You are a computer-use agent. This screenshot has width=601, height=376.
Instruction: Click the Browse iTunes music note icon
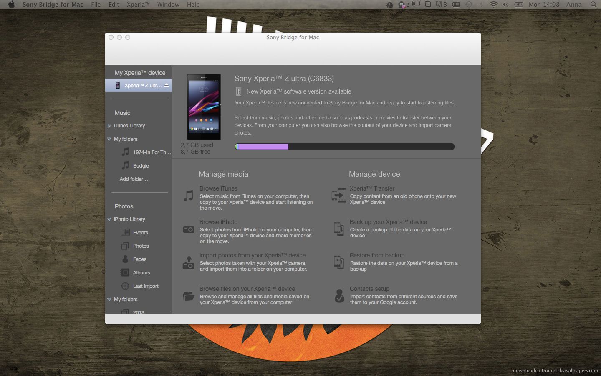(188, 196)
